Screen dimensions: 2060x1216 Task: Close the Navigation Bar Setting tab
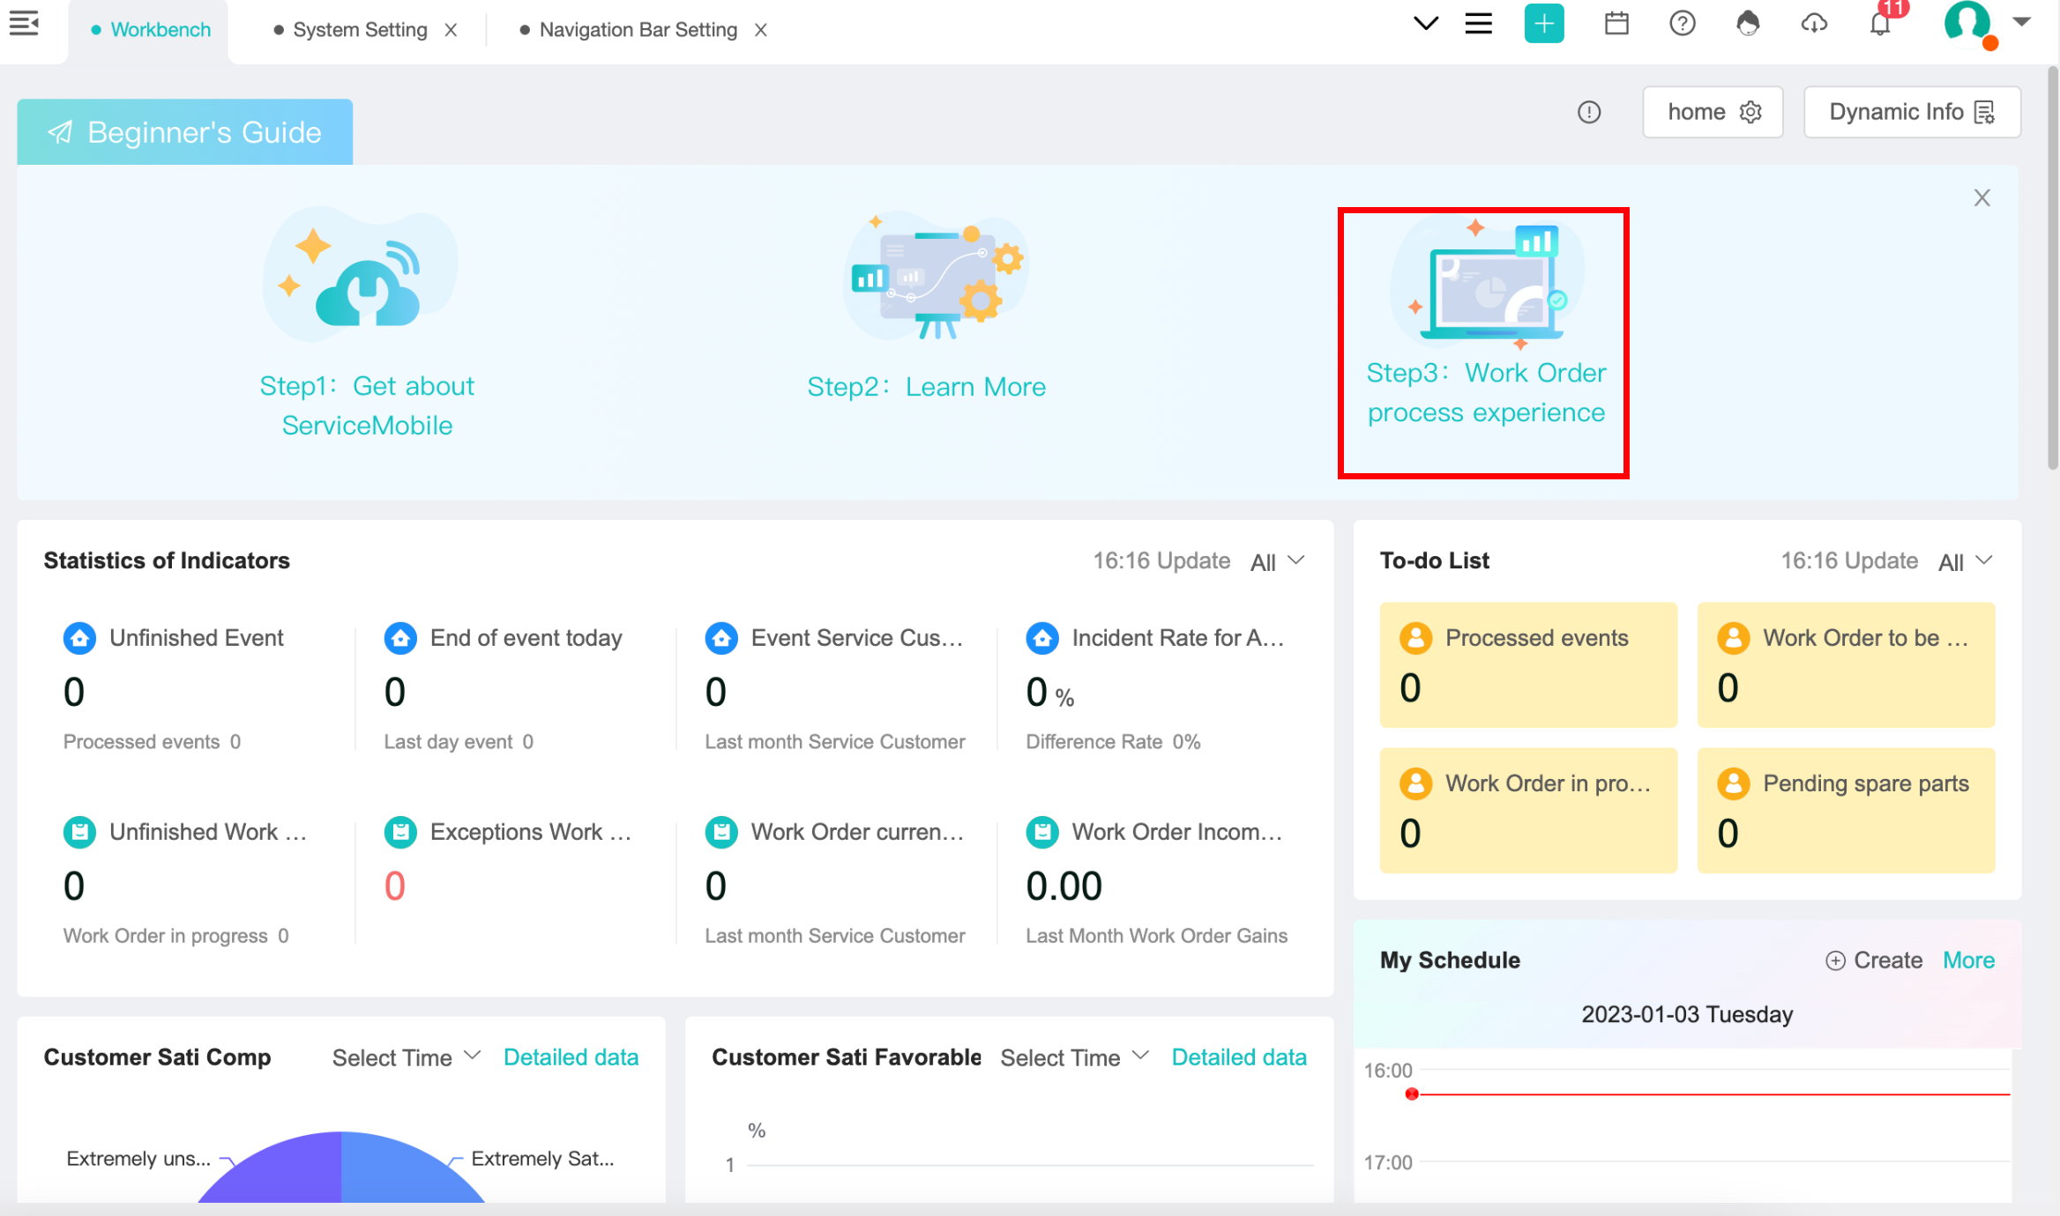(x=761, y=30)
